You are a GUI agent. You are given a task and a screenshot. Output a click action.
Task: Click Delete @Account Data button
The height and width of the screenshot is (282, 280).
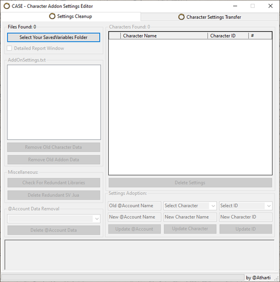[x=54, y=230]
